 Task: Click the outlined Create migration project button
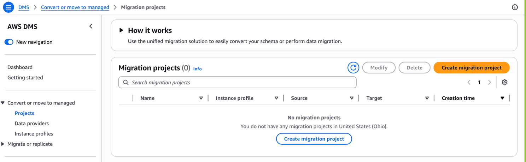tap(314, 139)
